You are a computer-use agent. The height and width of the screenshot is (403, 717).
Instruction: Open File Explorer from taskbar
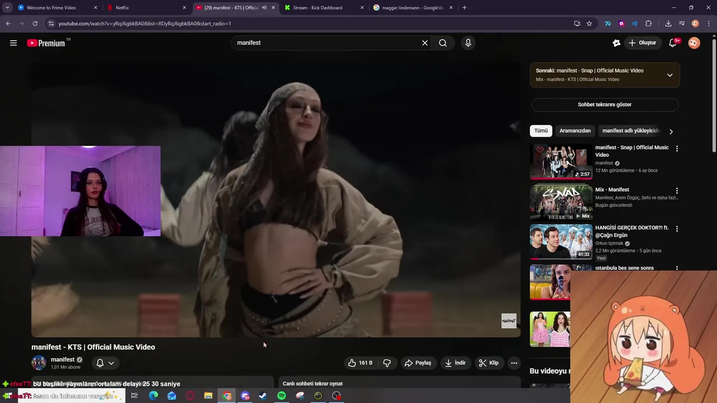coord(208,396)
